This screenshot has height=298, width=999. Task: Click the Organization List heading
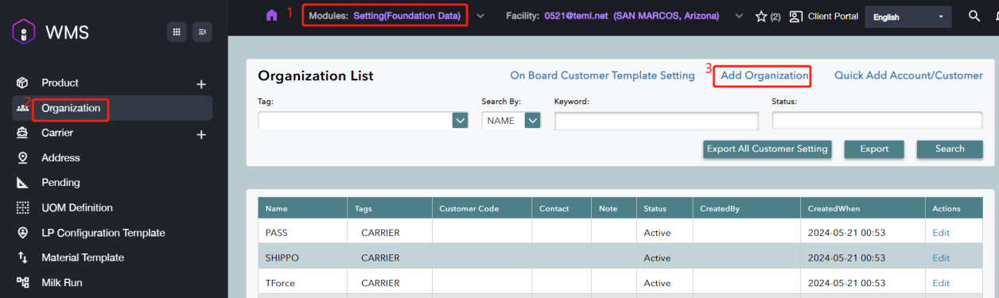pos(316,75)
